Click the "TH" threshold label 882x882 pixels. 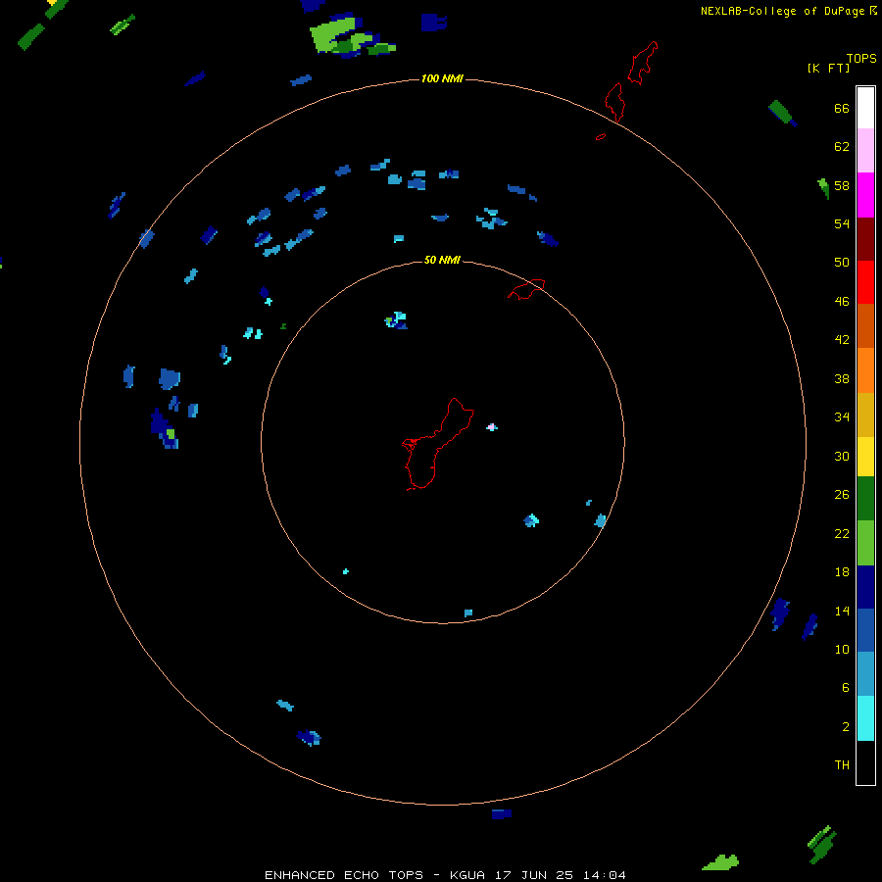(x=842, y=765)
